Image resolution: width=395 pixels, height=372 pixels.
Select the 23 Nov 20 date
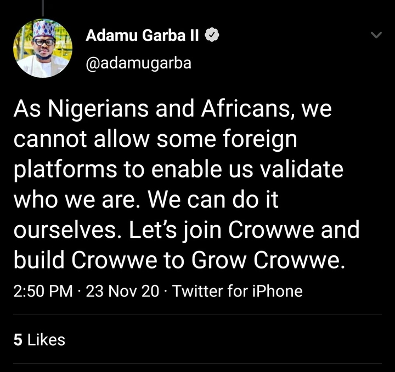122,291
